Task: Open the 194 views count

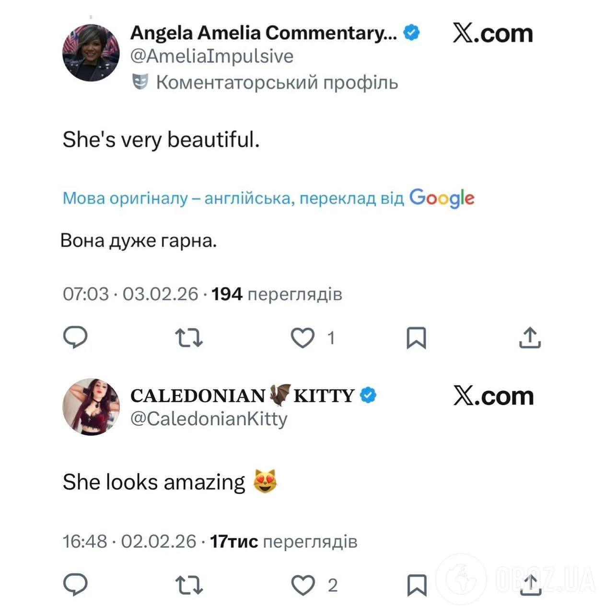Action: (276, 294)
